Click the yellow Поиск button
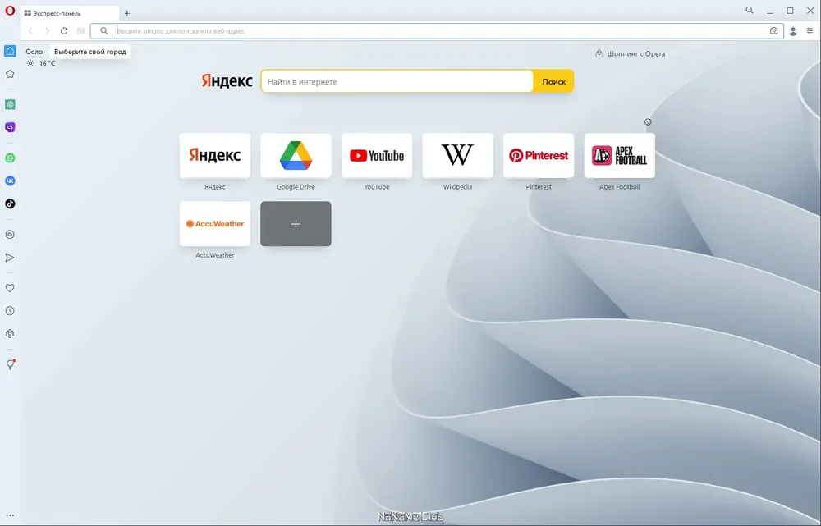This screenshot has width=821, height=526. pyautogui.click(x=553, y=81)
